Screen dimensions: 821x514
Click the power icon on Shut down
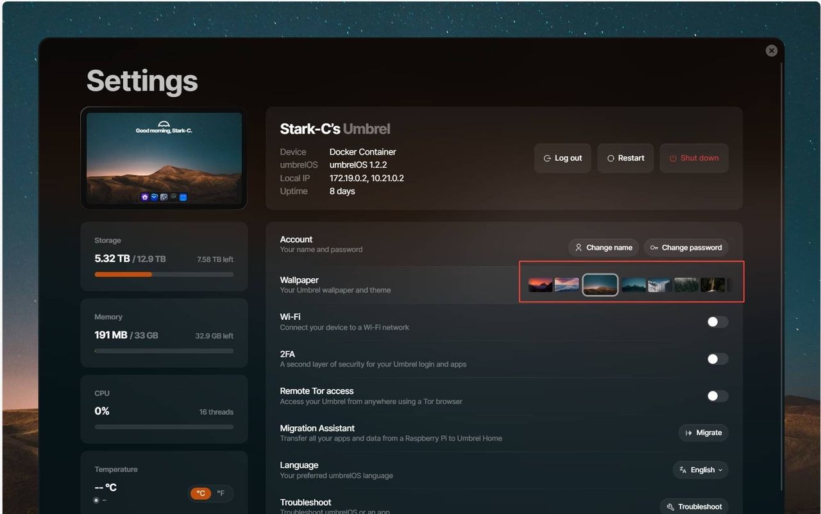tap(673, 158)
